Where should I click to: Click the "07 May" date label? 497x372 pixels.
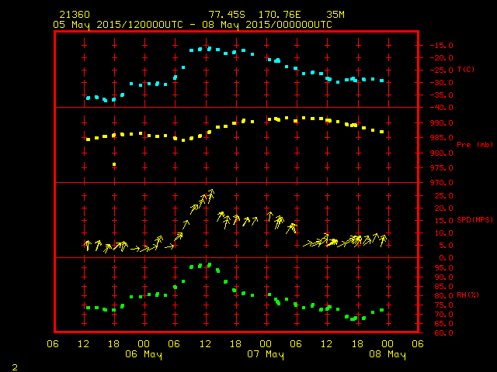266,355
